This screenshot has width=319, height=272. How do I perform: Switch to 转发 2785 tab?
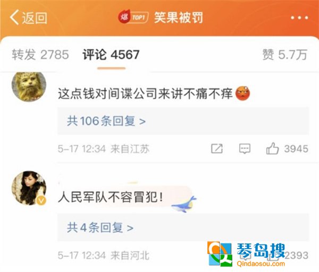(x=40, y=55)
